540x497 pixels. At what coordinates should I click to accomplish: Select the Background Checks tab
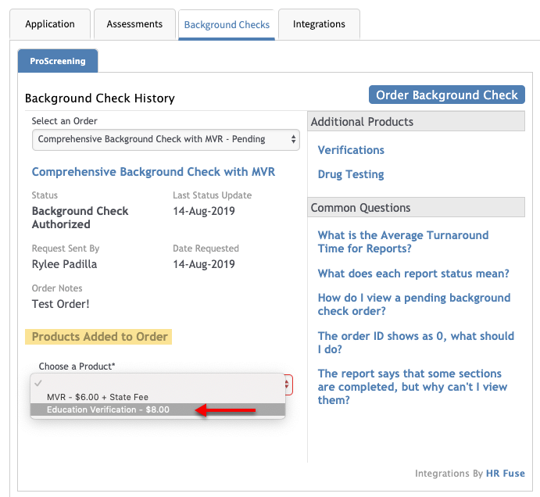(x=227, y=25)
